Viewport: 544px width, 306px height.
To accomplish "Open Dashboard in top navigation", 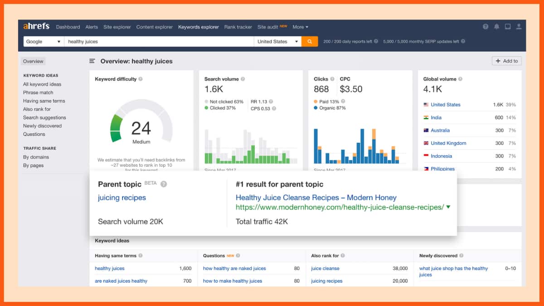I will click(x=68, y=27).
